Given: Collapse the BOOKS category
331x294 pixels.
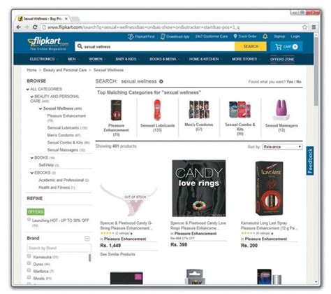Looking at the screenshot, I should tap(32, 157).
